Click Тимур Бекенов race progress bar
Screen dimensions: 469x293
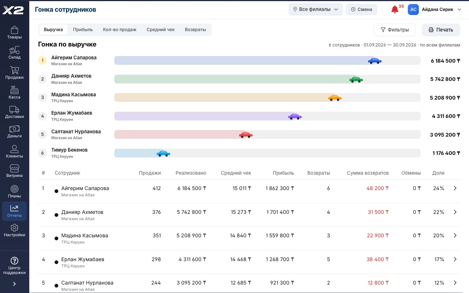(x=267, y=153)
